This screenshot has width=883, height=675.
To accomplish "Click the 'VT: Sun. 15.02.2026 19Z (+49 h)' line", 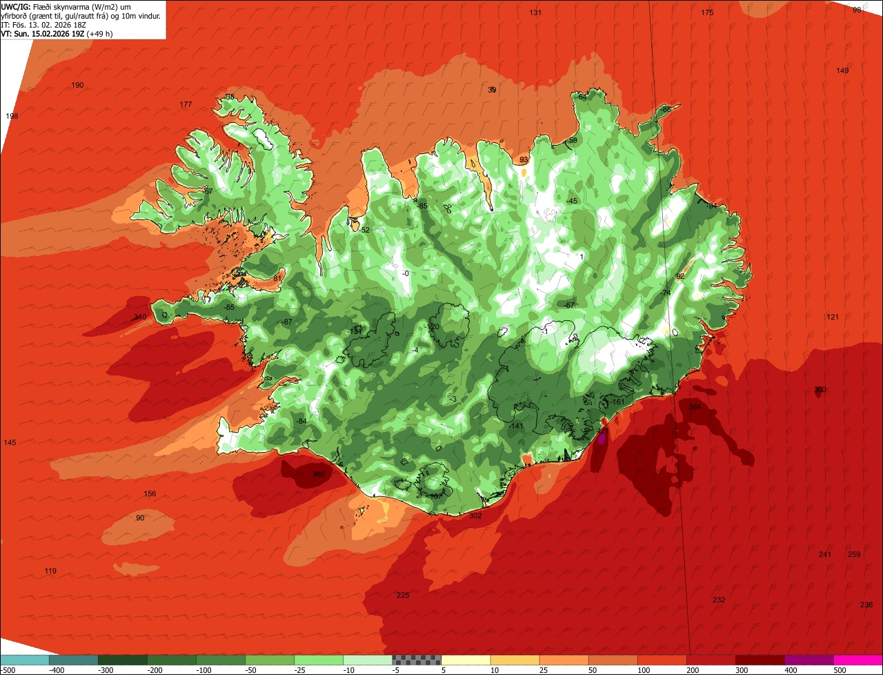I will click(57, 33).
